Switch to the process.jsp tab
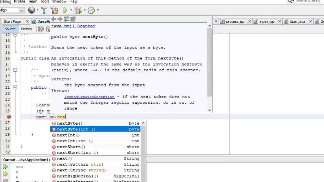 tap(235, 21)
